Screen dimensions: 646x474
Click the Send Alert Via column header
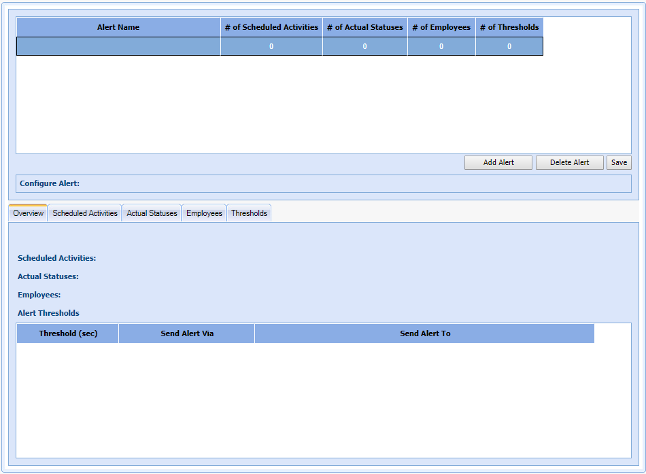(x=187, y=333)
